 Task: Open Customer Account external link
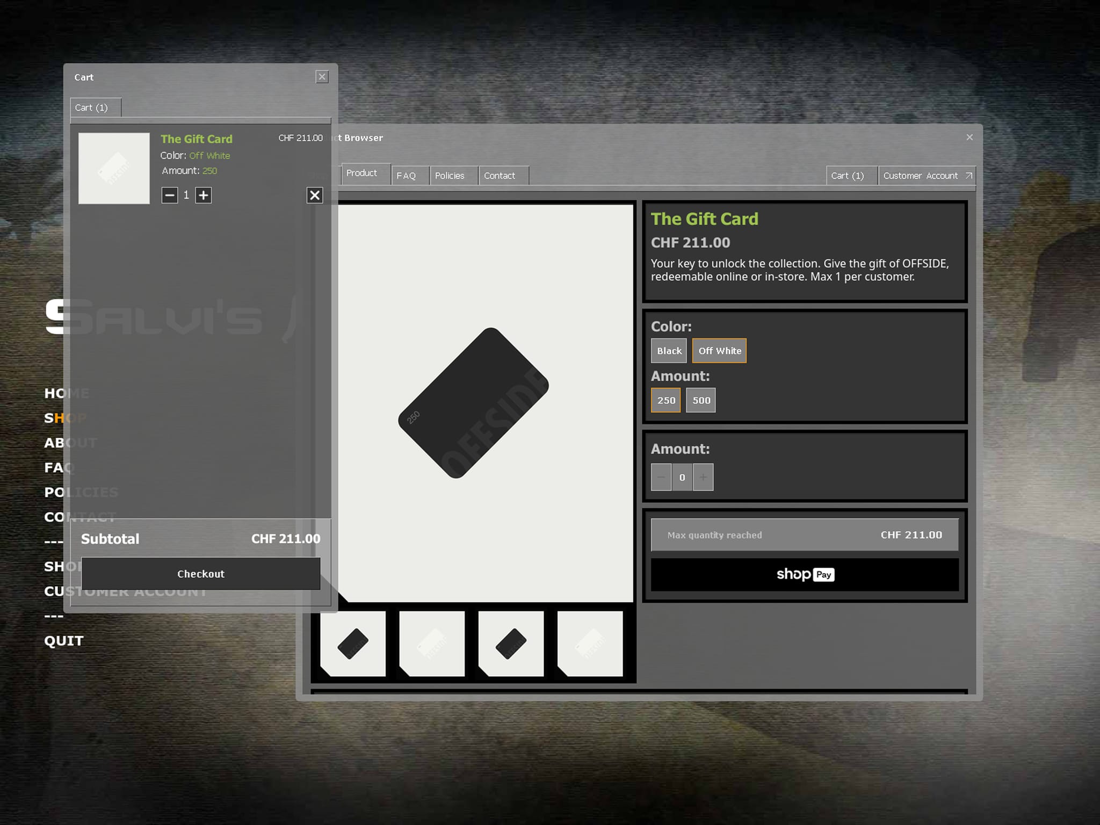pyautogui.click(x=927, y=176)
